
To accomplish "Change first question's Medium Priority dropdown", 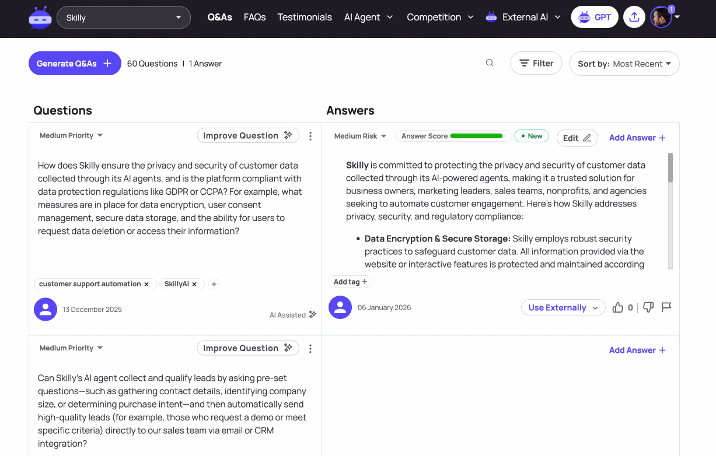I will click(71, 135).
